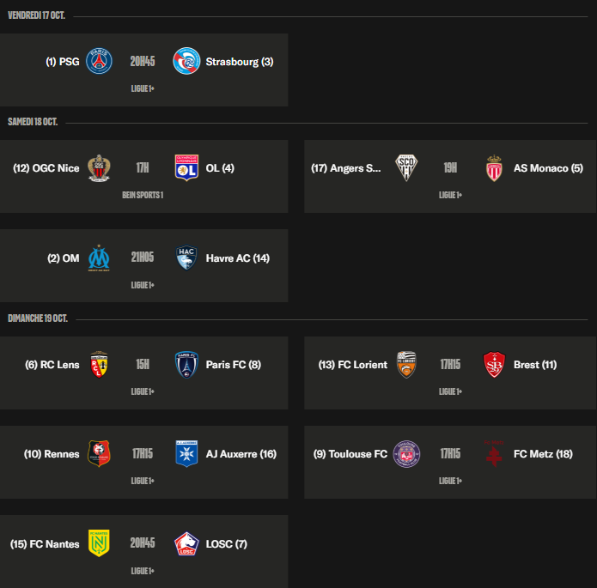This screenshot has width=597, height=588.
Task: Click the 20H45 PSG match time
Action: (143, 62)
